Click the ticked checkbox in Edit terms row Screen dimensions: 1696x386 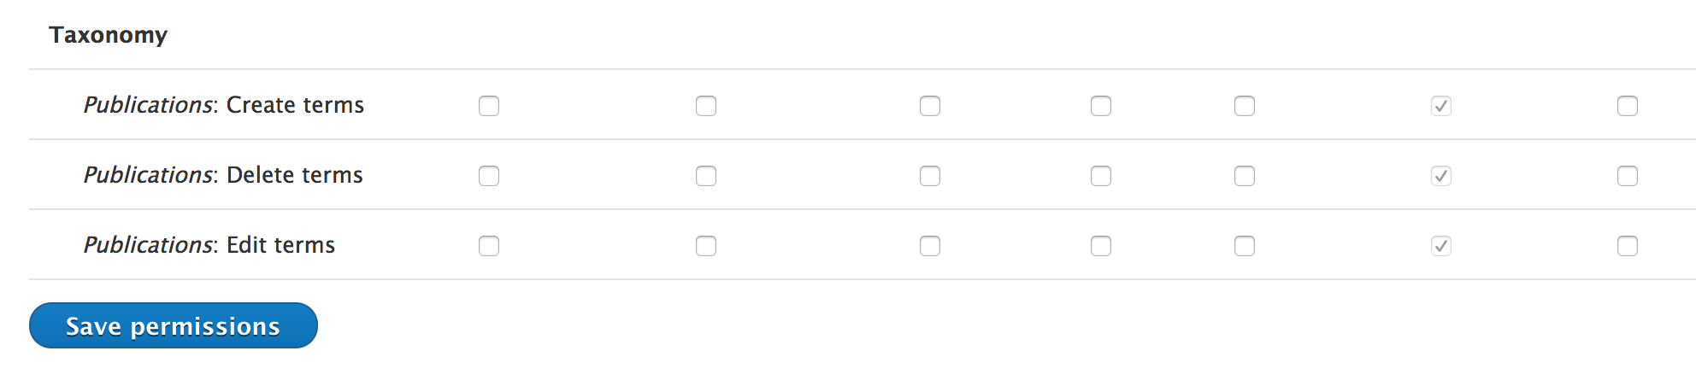[x=1441, y=246]
